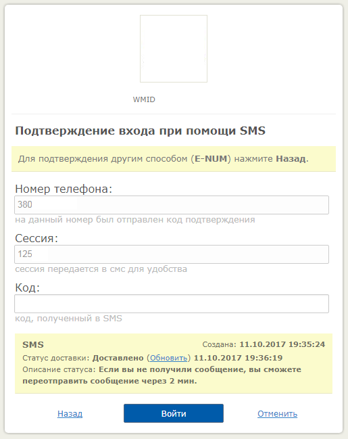Click the Создана timestamp 19:35:24
Screen dimensions: 348x439
282,344
